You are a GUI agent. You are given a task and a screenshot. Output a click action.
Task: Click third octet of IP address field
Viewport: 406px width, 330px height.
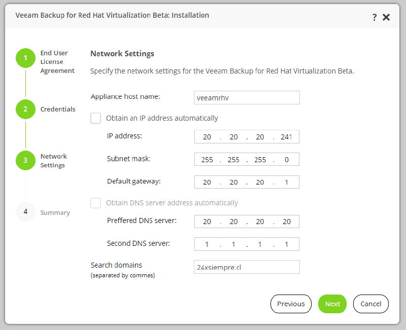pyautogui.click(x=260, y=137)
